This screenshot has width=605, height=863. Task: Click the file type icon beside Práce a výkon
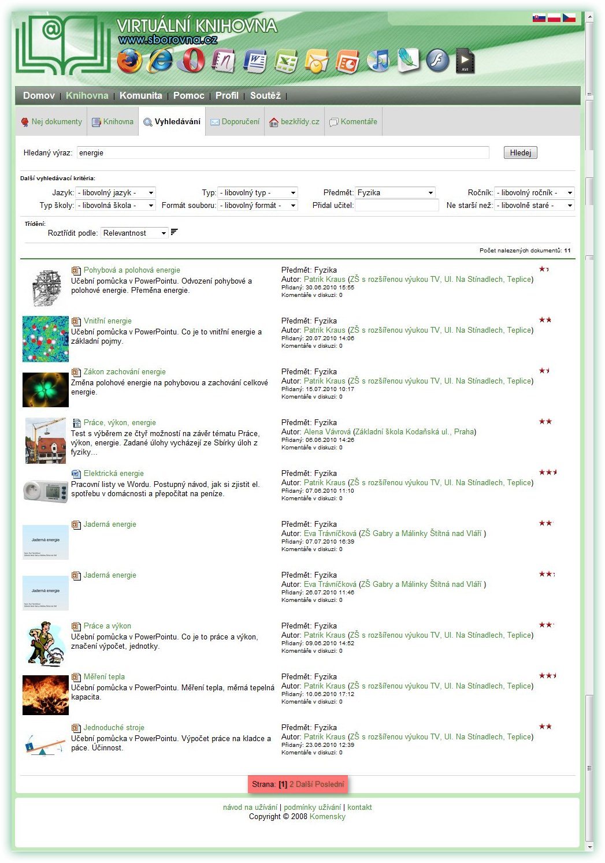(x=76, y=626)
